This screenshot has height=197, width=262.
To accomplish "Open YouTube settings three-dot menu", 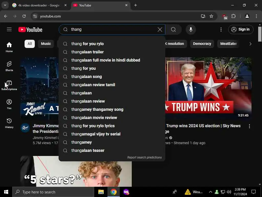I will (x=221, y=30).
